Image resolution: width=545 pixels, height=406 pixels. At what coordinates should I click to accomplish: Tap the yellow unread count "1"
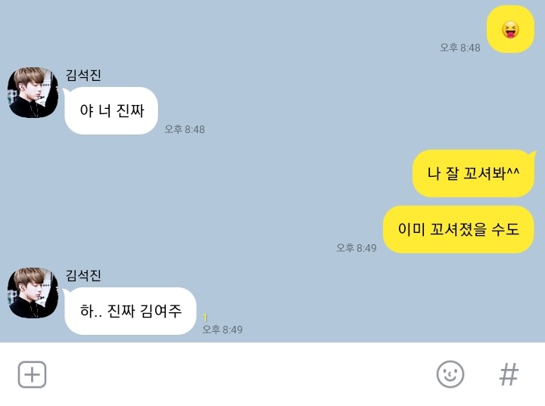tap(205, 318)
